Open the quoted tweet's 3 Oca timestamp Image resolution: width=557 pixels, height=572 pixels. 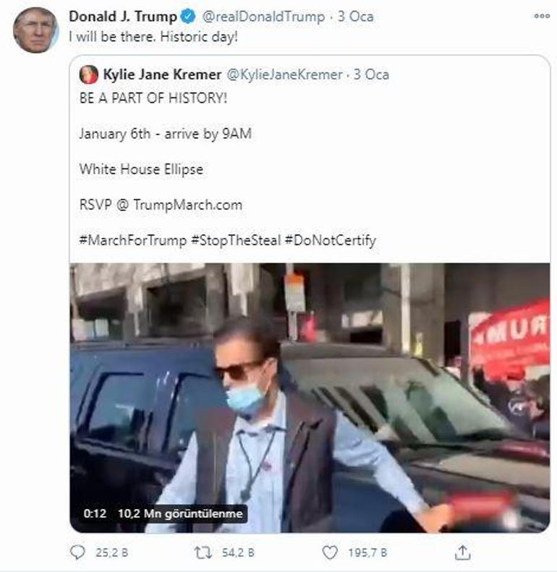point(371,74)
